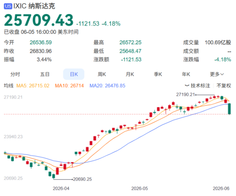
Task: Click the 今开 value 26536.59
Action: click(x=41, y=42)
